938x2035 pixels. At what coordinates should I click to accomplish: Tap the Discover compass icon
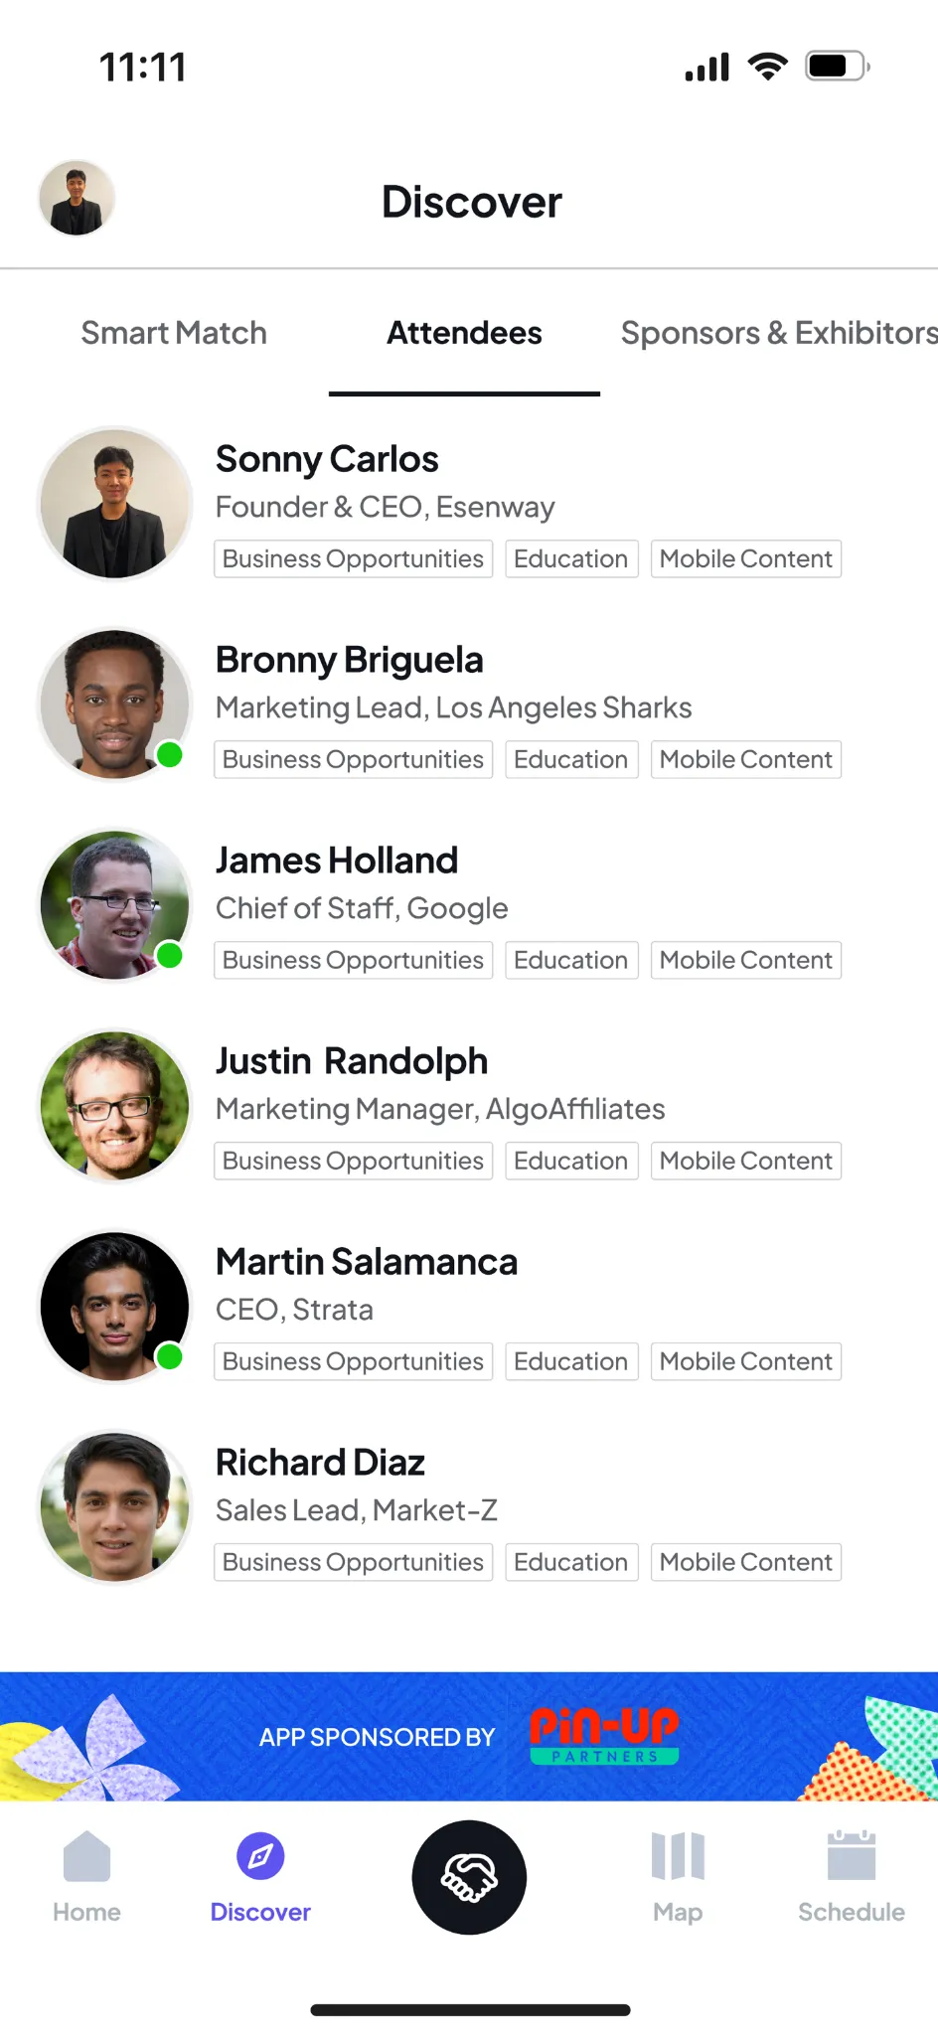[260, 1856]
